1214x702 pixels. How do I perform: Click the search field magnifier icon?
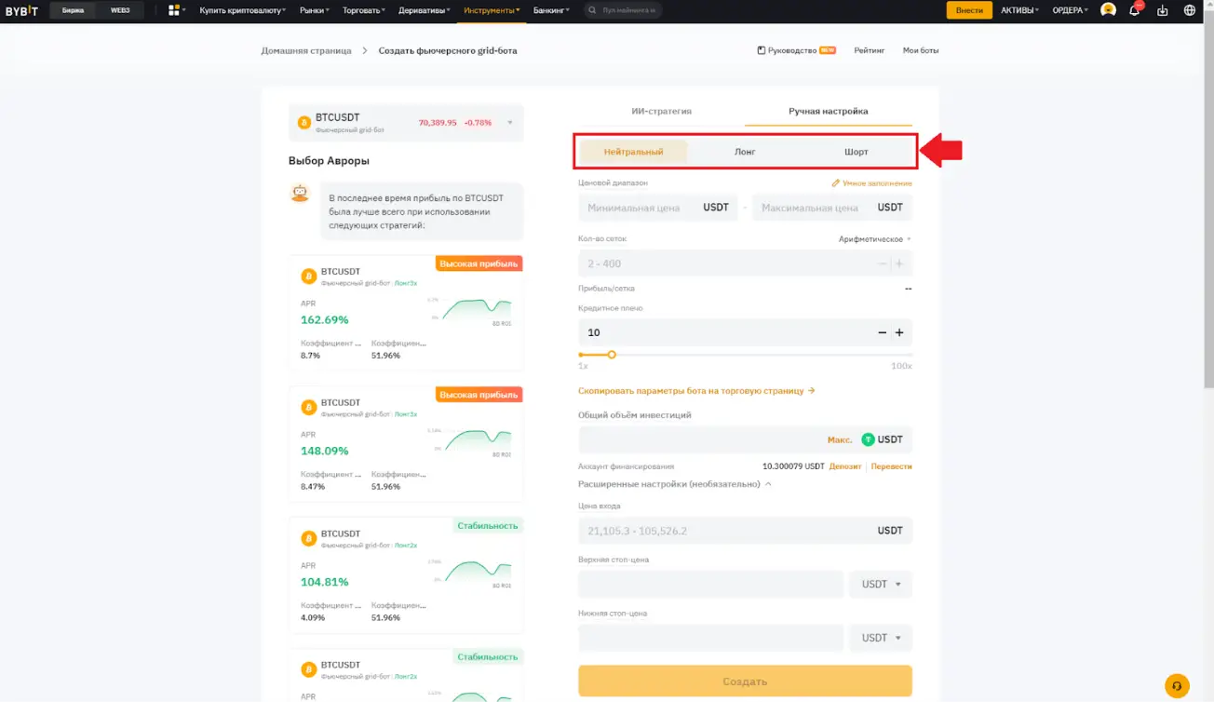pyautogui.click(x=590, y=10)
